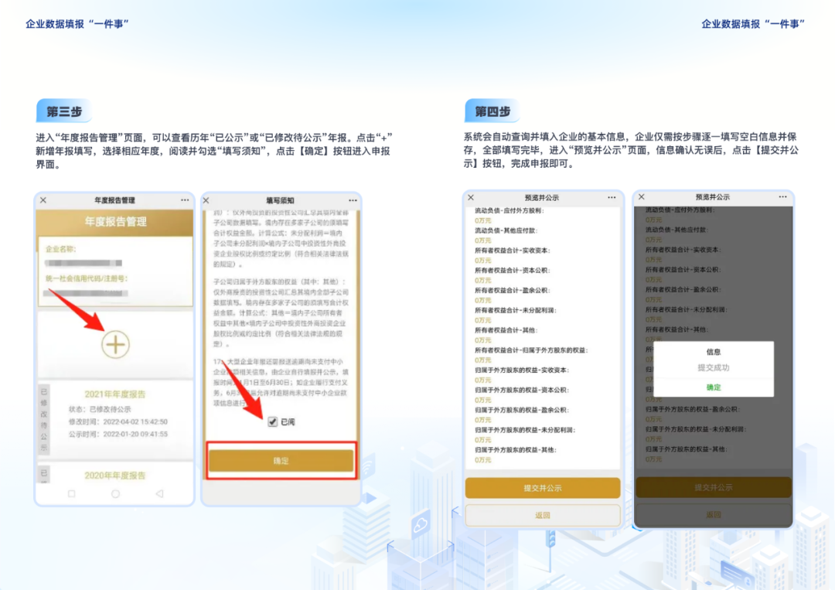Screen dimensions: 835x590
Task: Click 所有者权益合计-资本公积 row in left preview
Action: point(513,271)
